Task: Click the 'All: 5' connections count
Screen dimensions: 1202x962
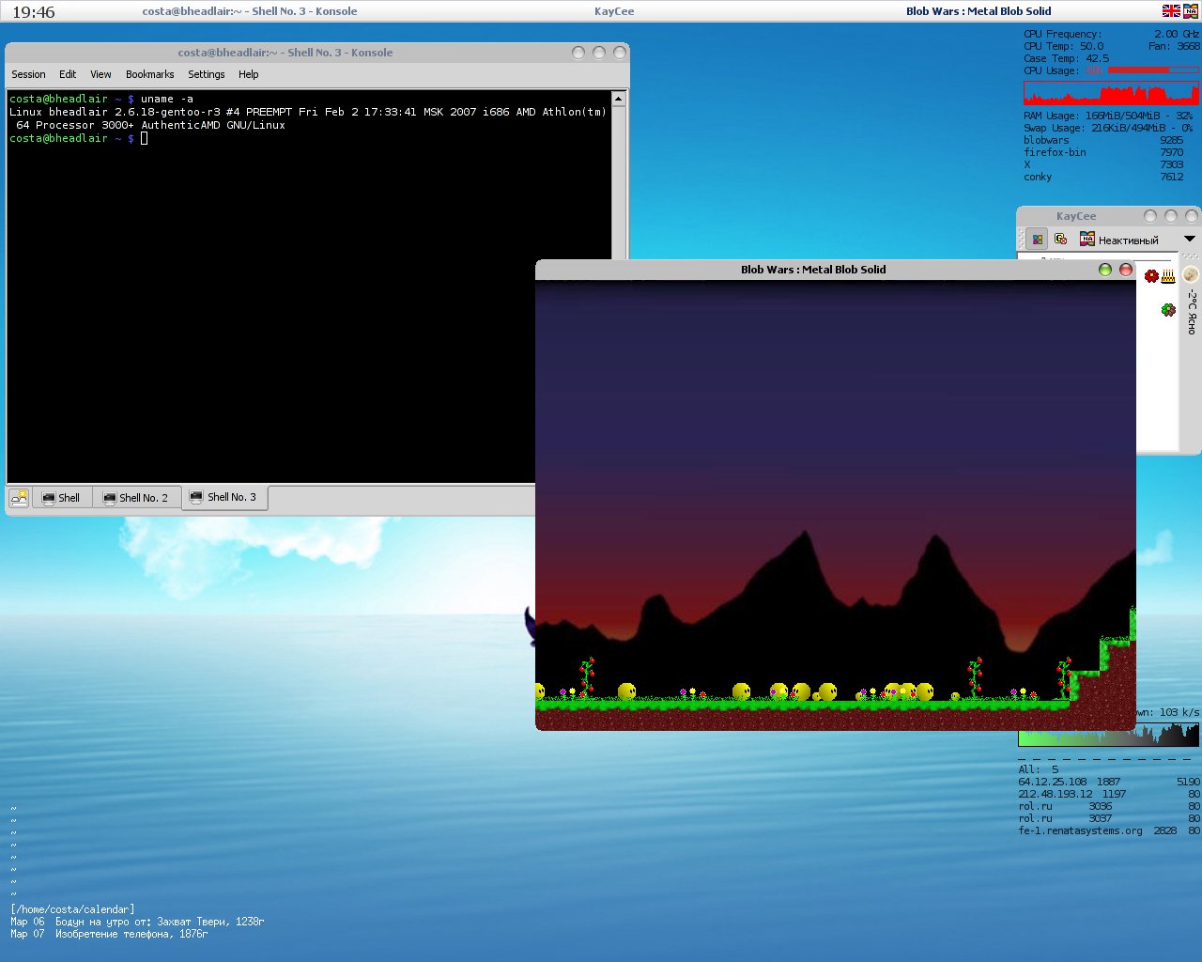Action: click(x=1039, y=769)
